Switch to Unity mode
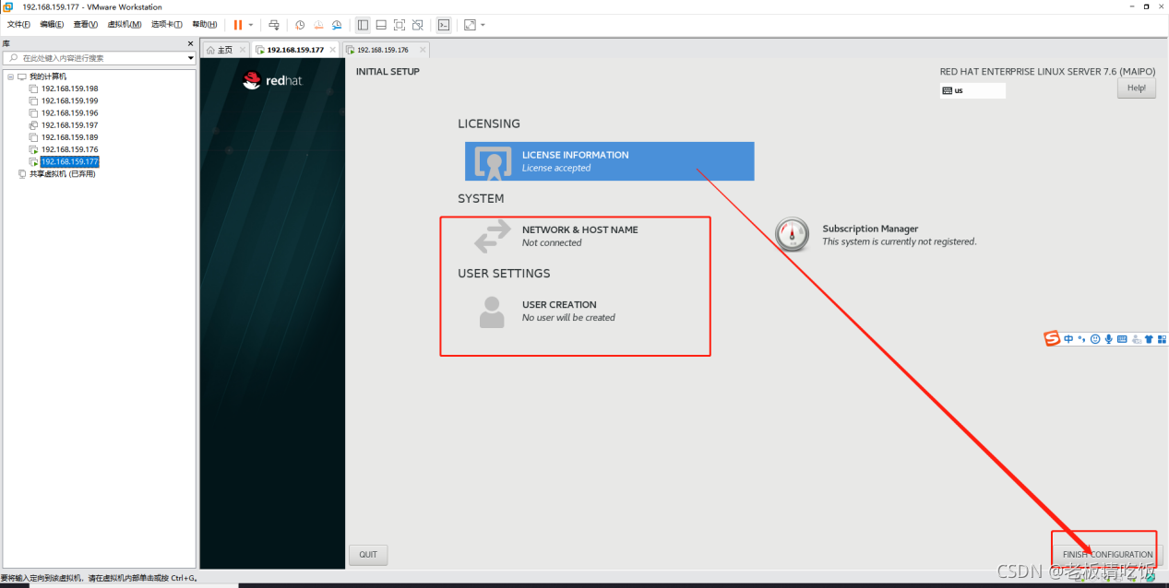 pos(418,25)
